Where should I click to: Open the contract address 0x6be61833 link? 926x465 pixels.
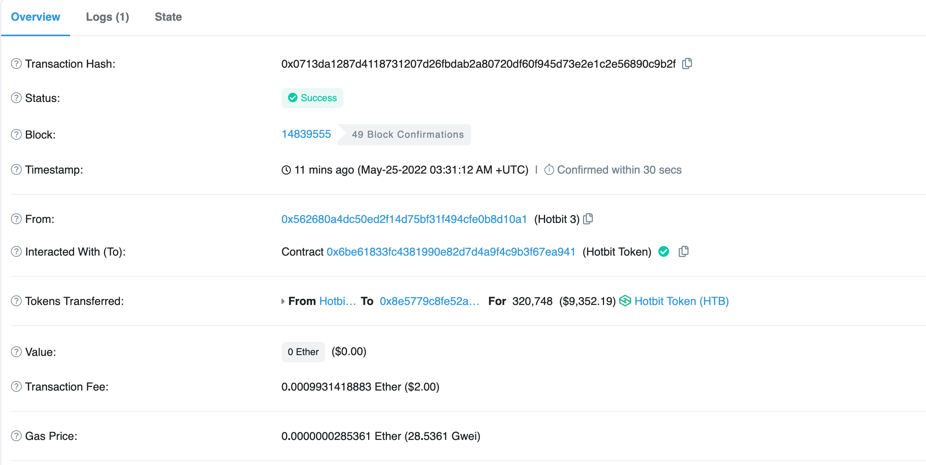451,252
